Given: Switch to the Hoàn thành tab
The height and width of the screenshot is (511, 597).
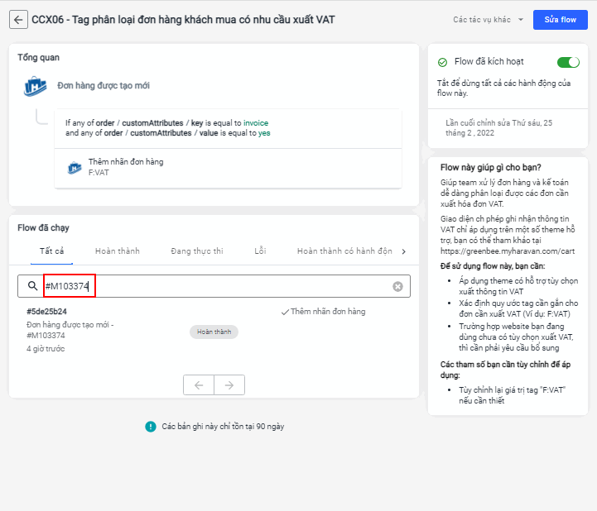Looking at the screenshot, I should click(118, 251).
